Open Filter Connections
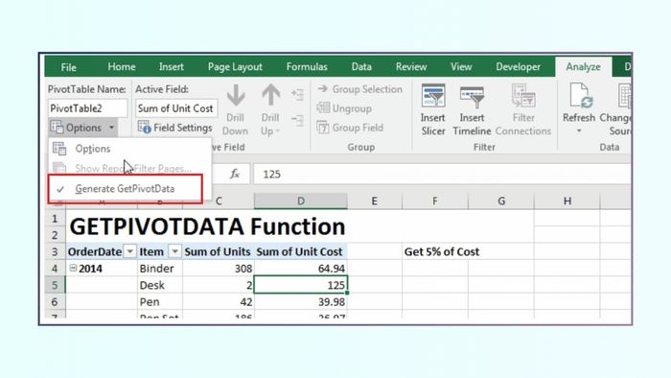671x378 pixels. pyautogui.click(x=523, y=110)
